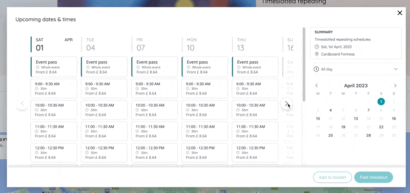Image resolution: width=410 pixels, height=193 pixels.
Task: Select April 13 in calendar
Action: (x=356, y=118)
